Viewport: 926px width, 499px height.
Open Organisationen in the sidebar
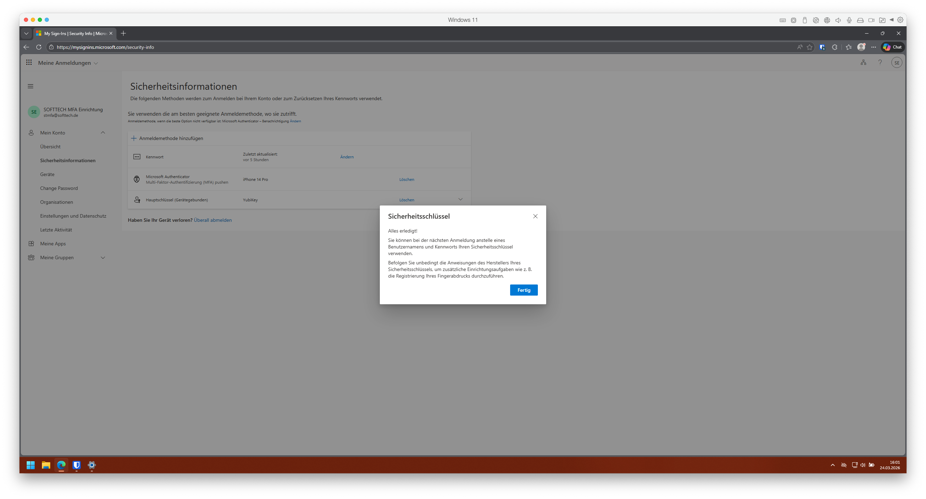pyautogui.click(x=57, y=202)
